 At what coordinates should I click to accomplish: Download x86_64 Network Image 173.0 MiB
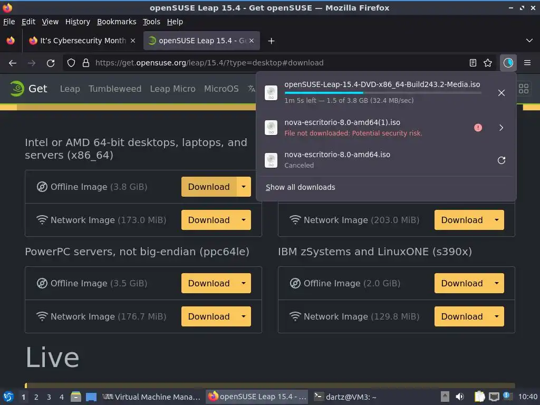209,220
